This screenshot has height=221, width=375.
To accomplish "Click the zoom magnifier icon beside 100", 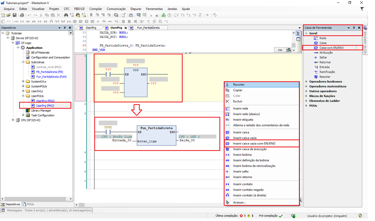I will 289,50.
